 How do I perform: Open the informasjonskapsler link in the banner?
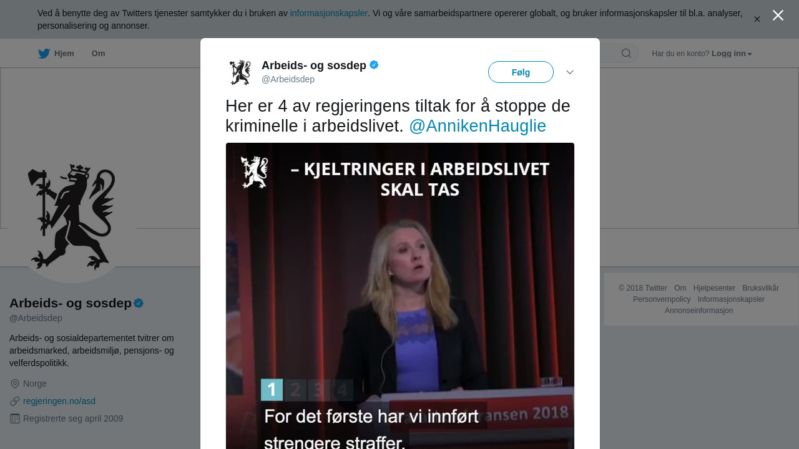(329, 13)
